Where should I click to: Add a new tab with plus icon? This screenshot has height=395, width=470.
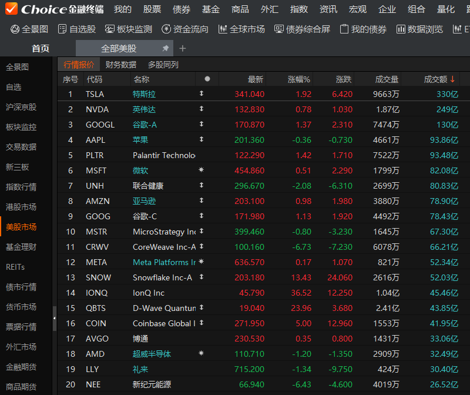[183, 48]
